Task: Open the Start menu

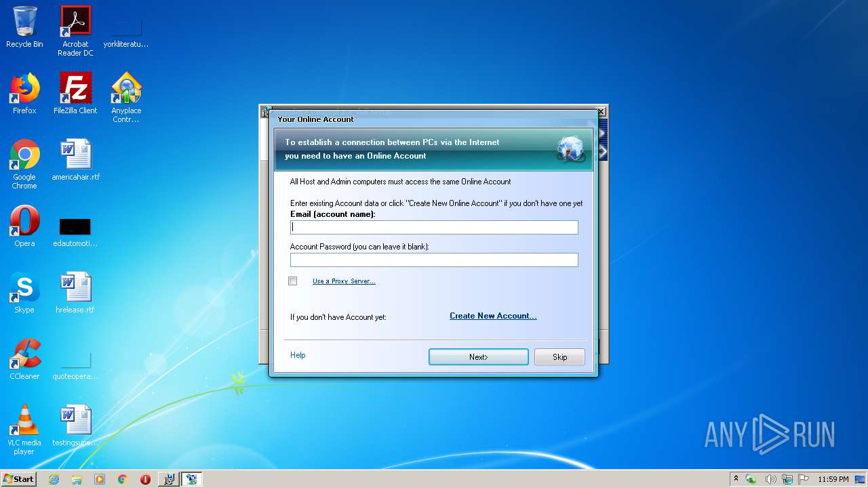Action: pyautogui.click(x=19, y=479)
